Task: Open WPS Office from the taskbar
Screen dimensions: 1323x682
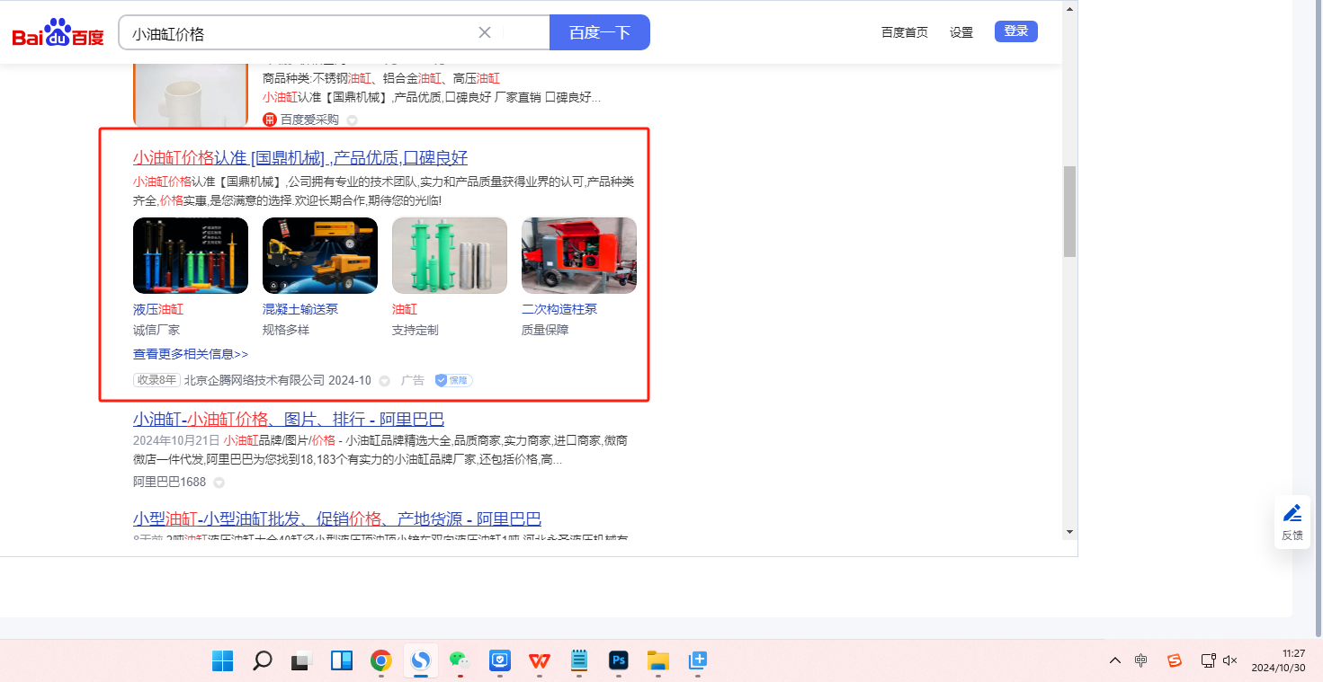Action: point(540,661)
